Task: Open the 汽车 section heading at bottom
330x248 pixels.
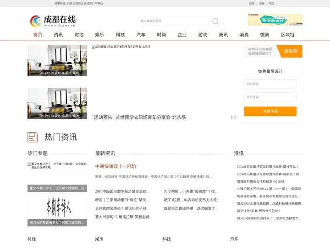Action: pyautogui.click(x=234, y=239)
